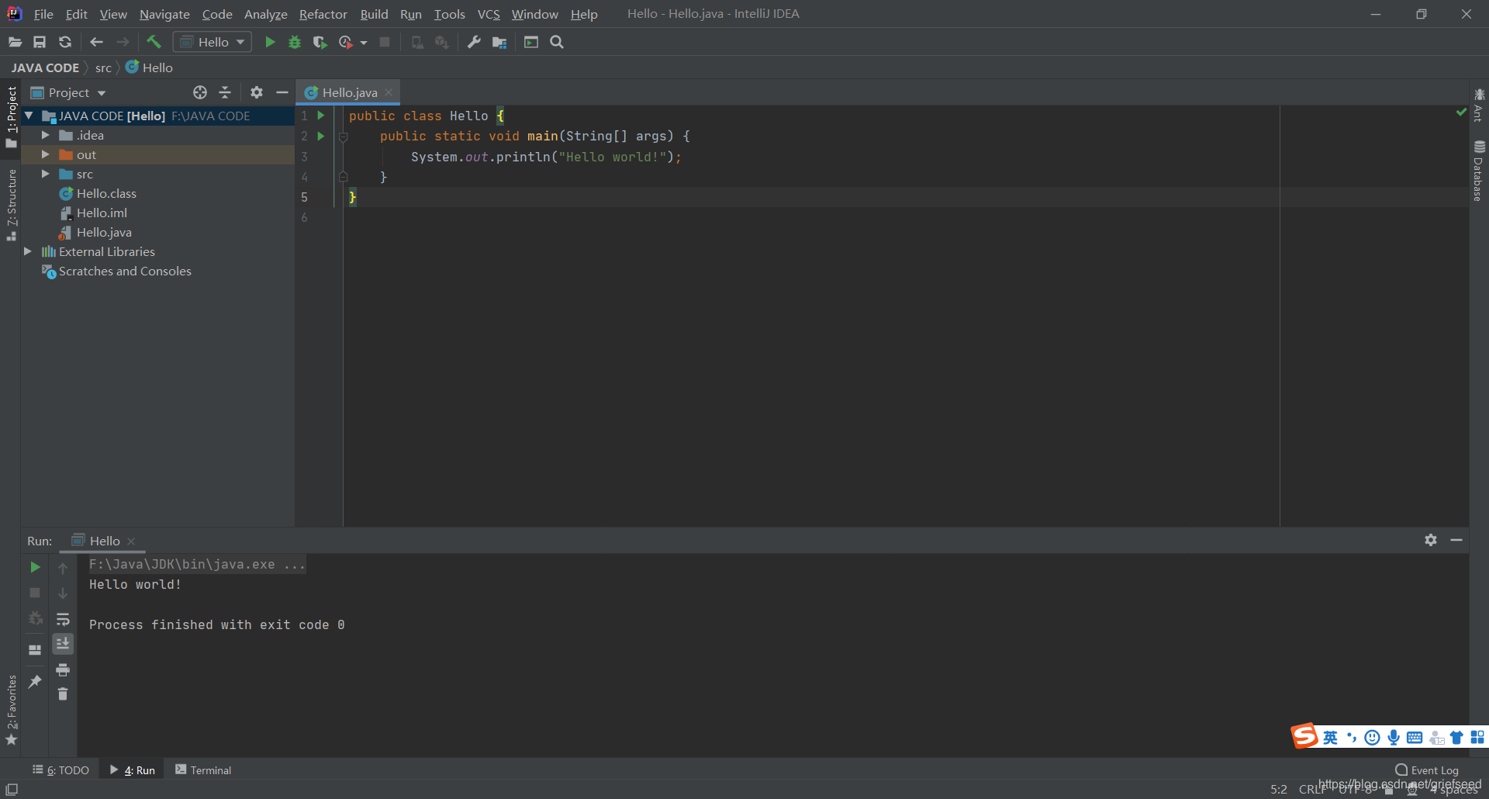Open the Refactor menu
Image resolution: width=1489 pixels, height=799 pixels.
pos(323,14)
